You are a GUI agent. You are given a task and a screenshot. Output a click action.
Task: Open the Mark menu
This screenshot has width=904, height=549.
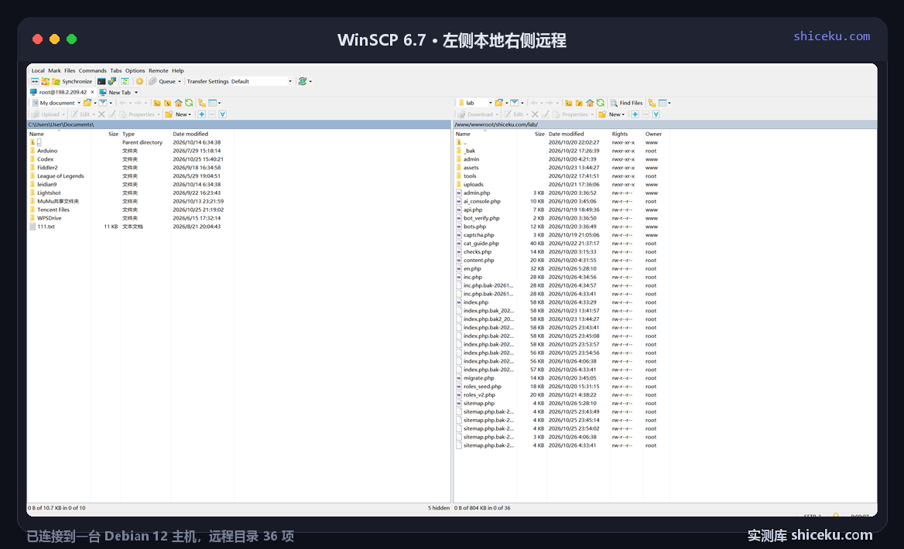(54, 70)
